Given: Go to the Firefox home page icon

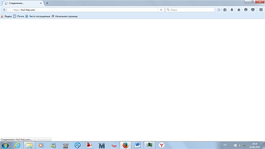Looking at the screenshot, I should (x=239, y=10).
